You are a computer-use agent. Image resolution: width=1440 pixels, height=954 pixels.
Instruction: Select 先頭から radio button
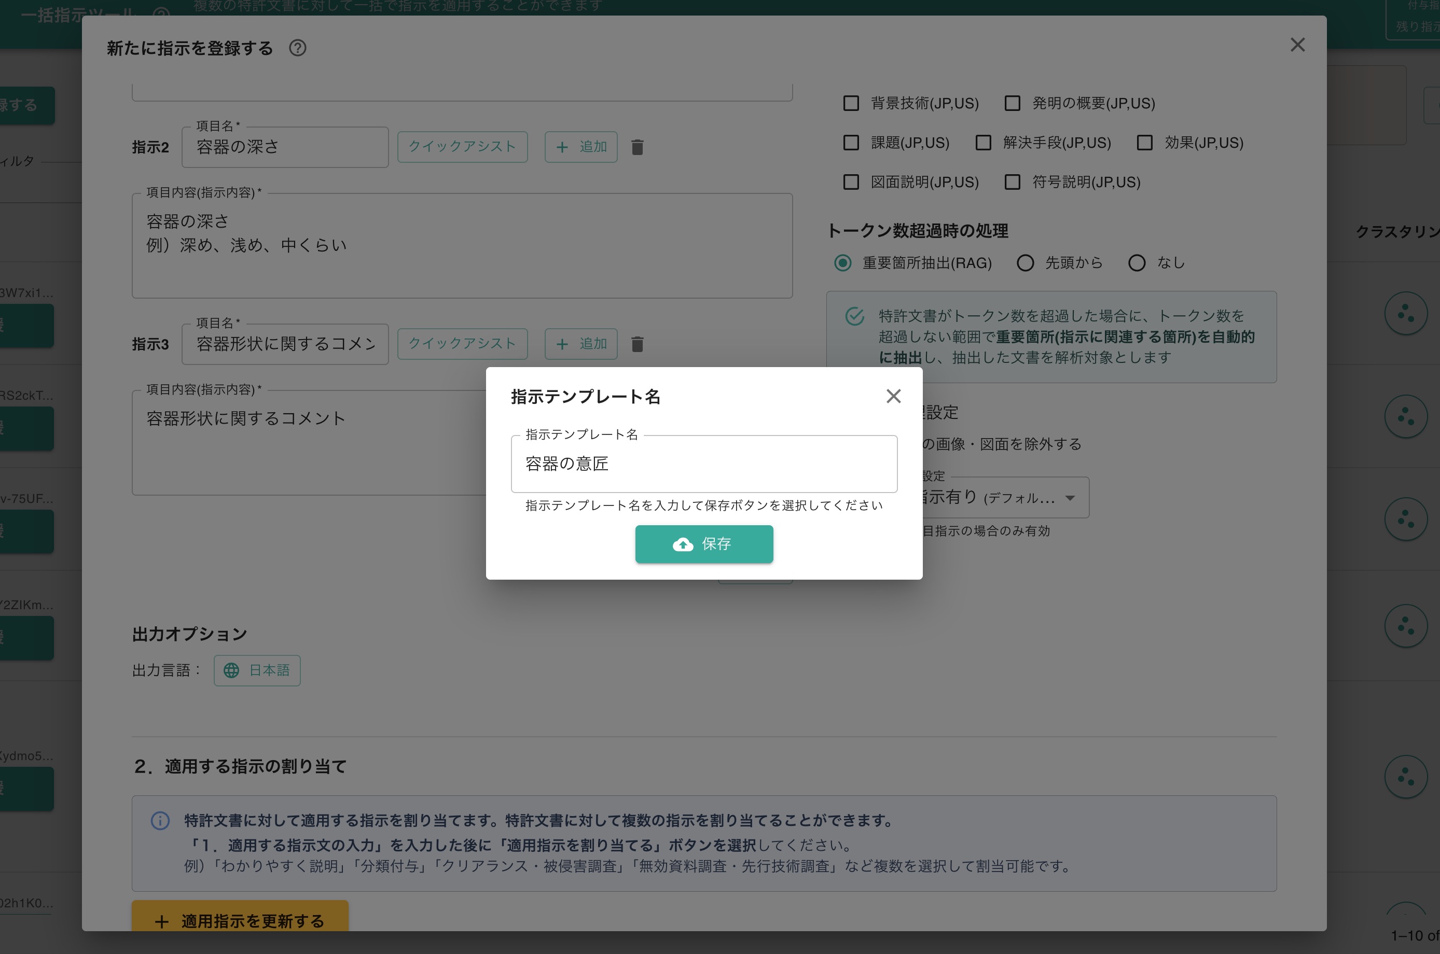pyautogui.click(x=1026, y=263)
